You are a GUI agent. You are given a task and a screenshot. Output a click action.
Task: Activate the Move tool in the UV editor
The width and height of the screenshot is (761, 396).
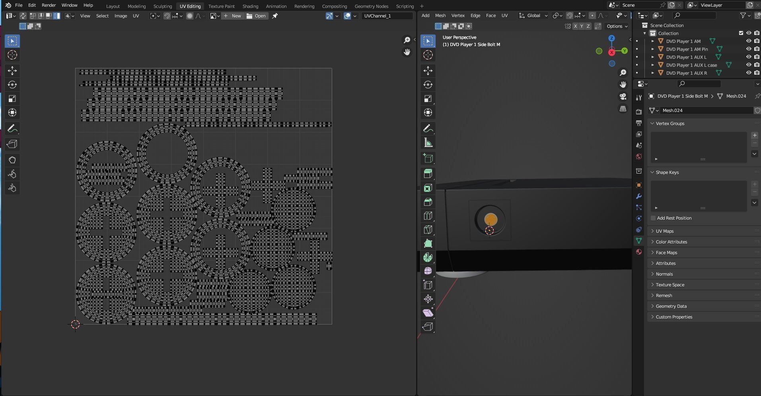tap(12, 71)
